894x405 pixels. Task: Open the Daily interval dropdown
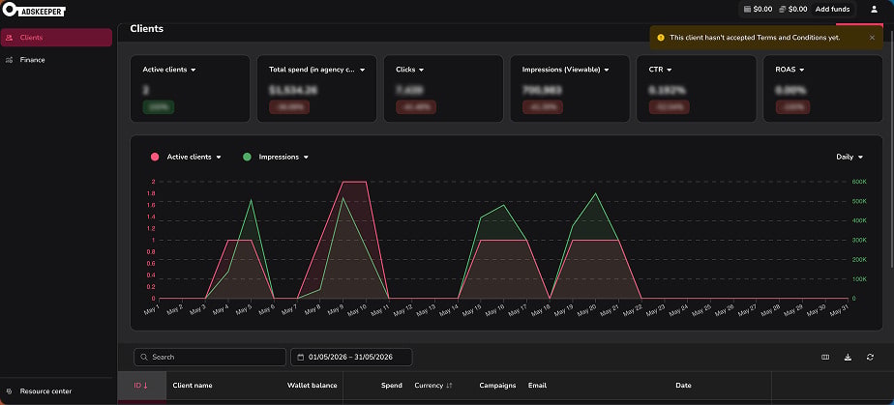coord(849,157)
